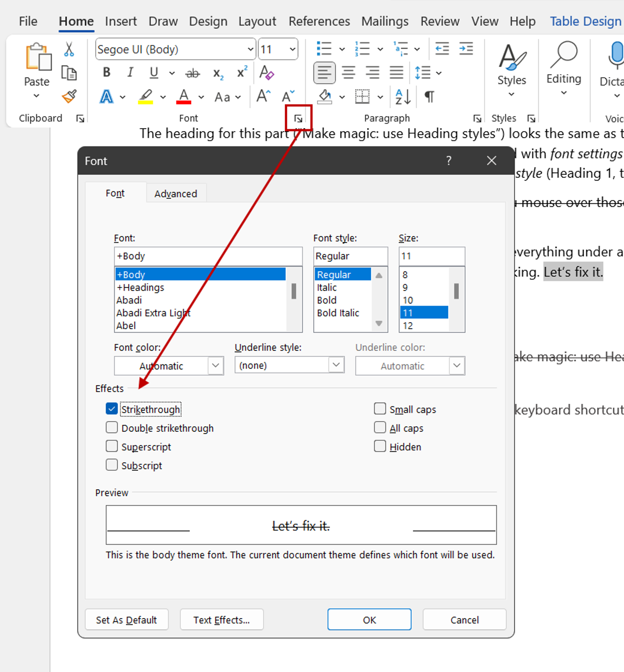Viewport: 624px width, 672px height.
Task: Toggle Show/Hide paragraph marks icon
Action: tap(429, 97)
